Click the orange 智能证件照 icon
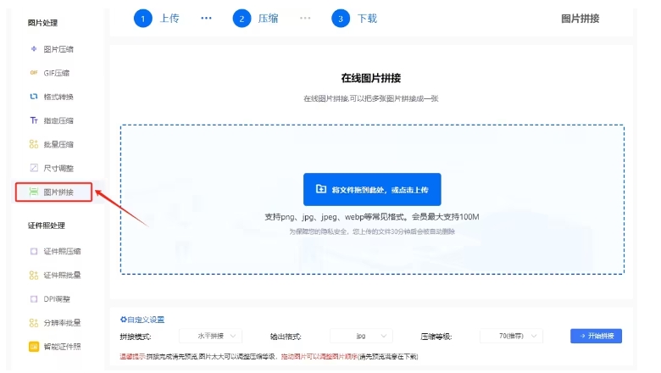The image size is (661, 373). coord(34,347)
